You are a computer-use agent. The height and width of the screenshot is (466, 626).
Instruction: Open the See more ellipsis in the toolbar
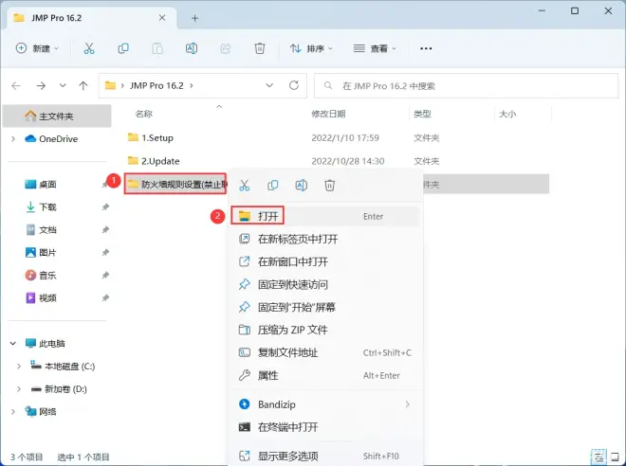click(x=426, y=48)
